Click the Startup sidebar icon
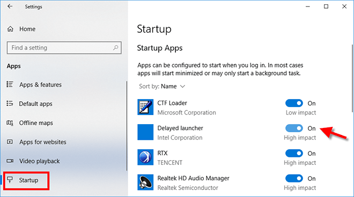This screenshot has height=197, width=354. tap(10, 180)
